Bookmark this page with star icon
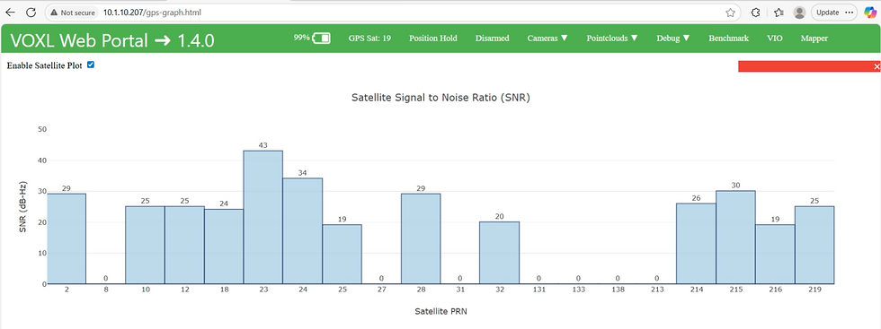The height and width of the screenshot is (329, 881). [730, 13]
